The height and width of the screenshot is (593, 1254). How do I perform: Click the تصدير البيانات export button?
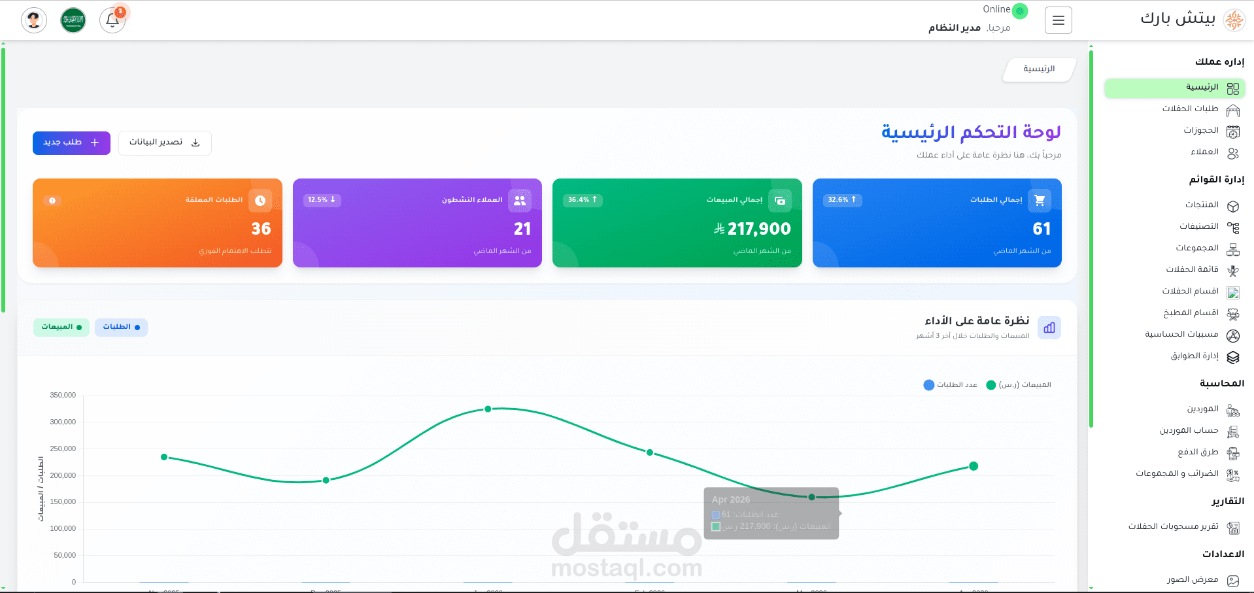pyautogui.click(x=165, y=143)
